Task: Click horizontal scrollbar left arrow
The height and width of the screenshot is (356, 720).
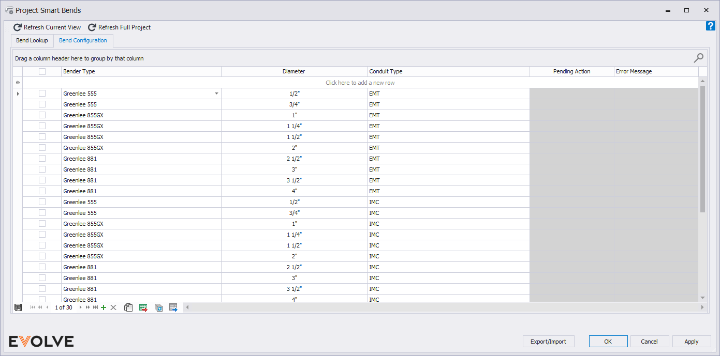Action: click(x=187, y=307)
